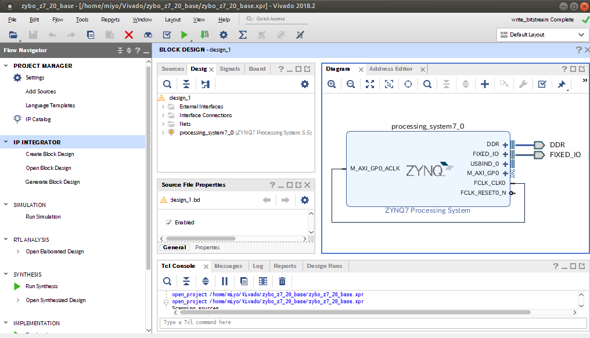
Task: Open the Messages tab
Action: pyautogui.click(x=228, y=266)
